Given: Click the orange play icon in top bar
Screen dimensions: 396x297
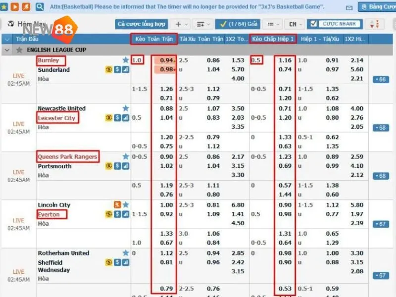Looking at the screenshot, I should [x=15, y=6].
